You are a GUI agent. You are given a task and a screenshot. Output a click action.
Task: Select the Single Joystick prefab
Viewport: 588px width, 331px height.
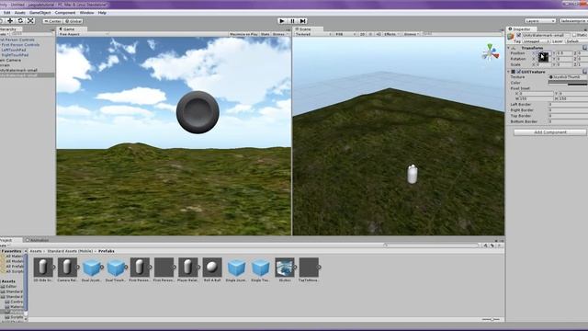[236, 268]
